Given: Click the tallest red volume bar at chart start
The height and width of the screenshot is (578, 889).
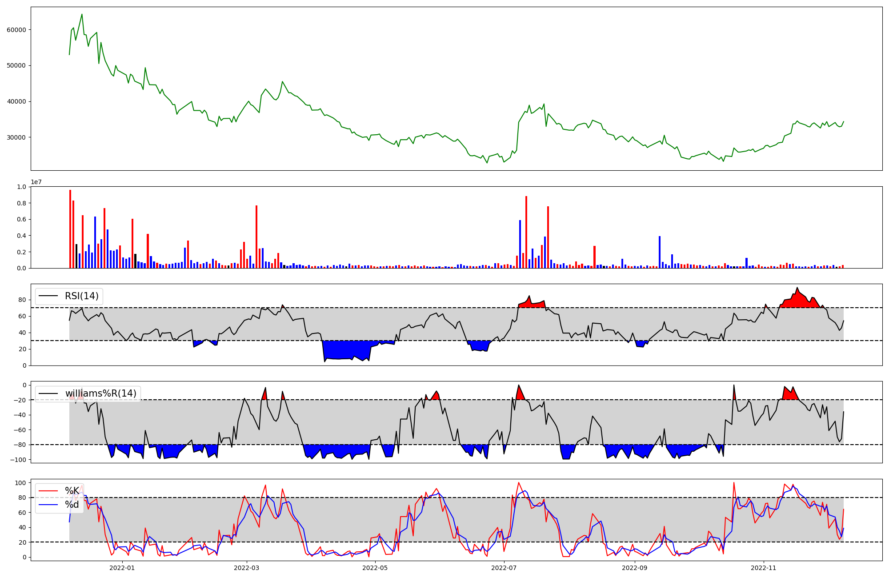Looking at the screenshot, I should point(70,229).
